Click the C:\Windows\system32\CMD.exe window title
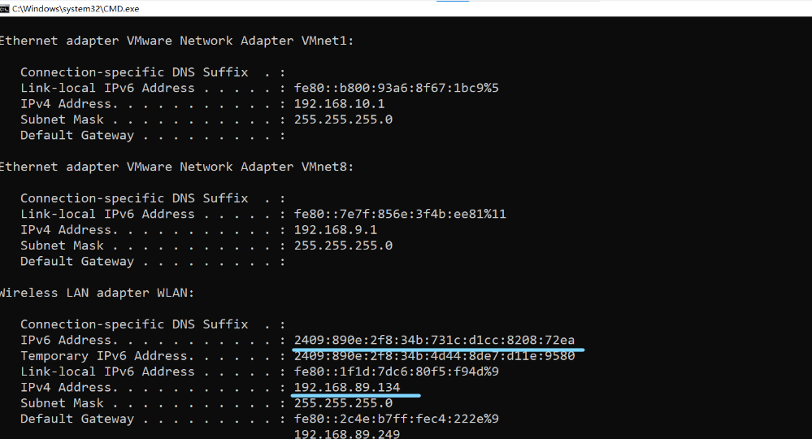Viewport: 812px width, 439px height. (76, 9)
